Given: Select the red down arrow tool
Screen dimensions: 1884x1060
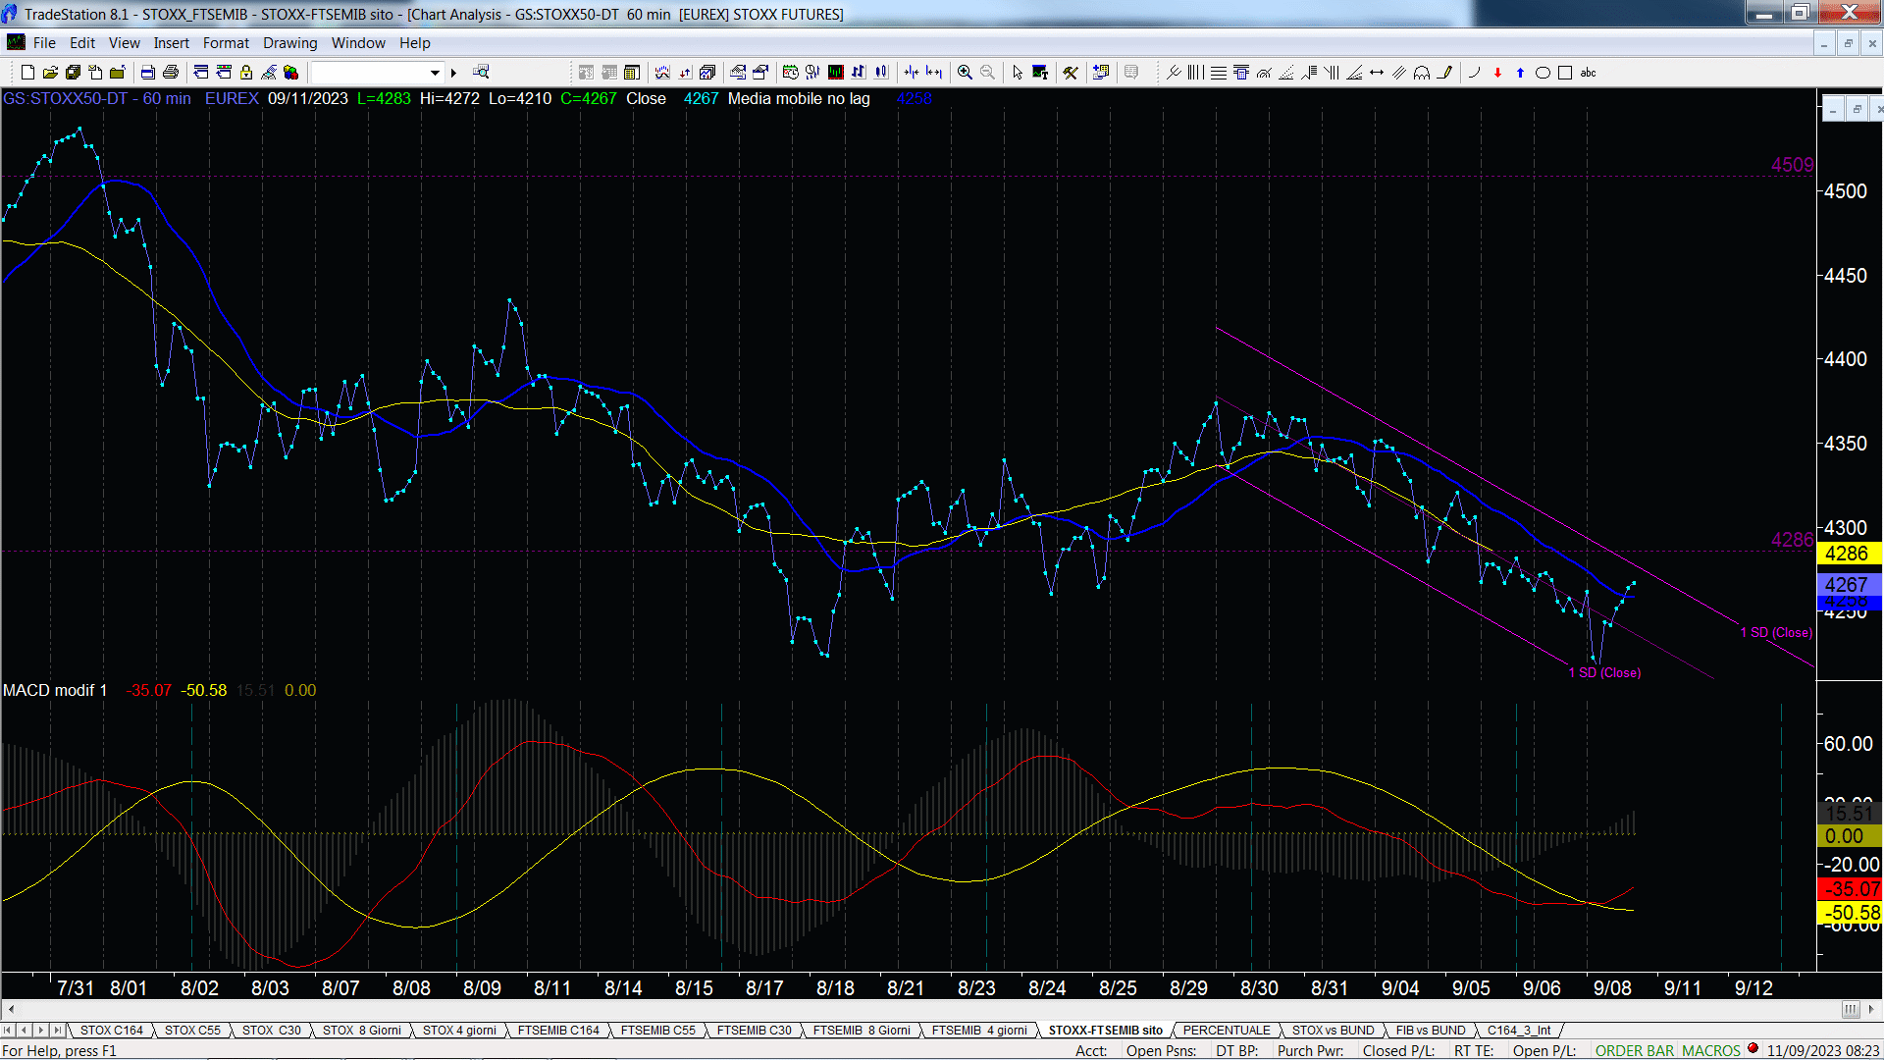Looking at the screenshot, I should coord(1497,73).
